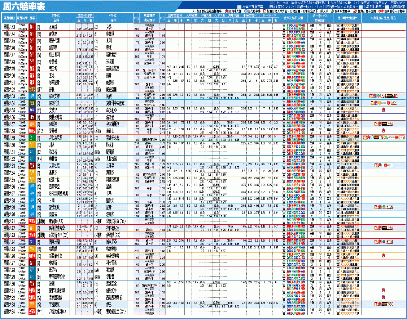Click home team 邦迪比達(B4)
Screen dimensions: 407x319
coord(58,311)
